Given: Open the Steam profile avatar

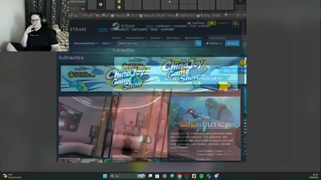Looking at the screenshot, I should click(x=235, y=24).
